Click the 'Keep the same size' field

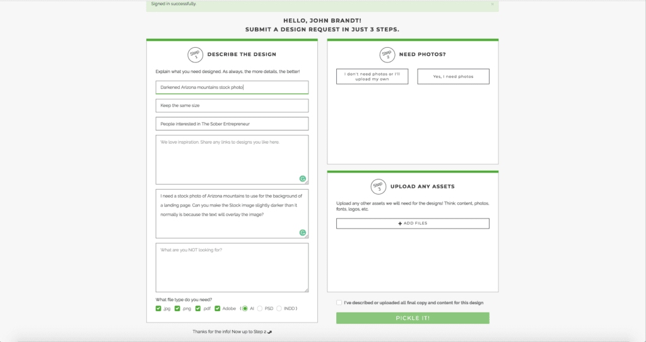(x=232, y=105)
